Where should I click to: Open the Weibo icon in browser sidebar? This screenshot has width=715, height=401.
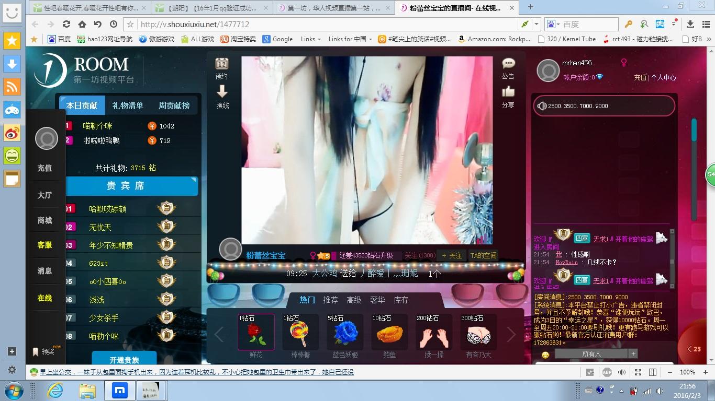coord(12,133)
